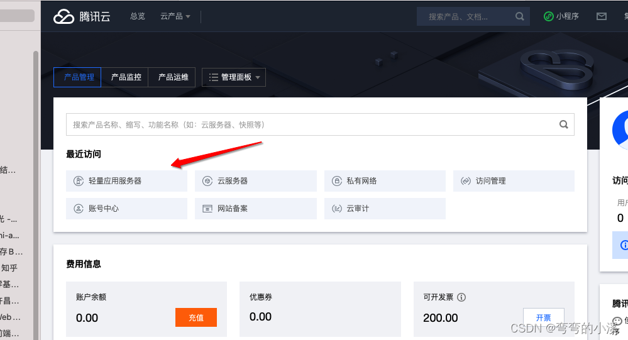Switch to the 产品监控 tab
Viewport: 628px width, 340px height.
pos(125,77)
